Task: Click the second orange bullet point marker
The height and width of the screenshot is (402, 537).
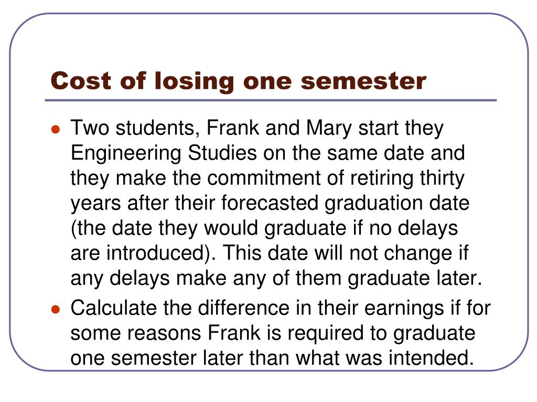Action: [x=56, y=309]
